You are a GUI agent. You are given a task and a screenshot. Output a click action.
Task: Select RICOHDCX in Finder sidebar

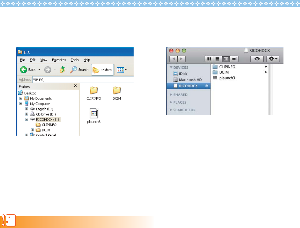click(189, 86)
